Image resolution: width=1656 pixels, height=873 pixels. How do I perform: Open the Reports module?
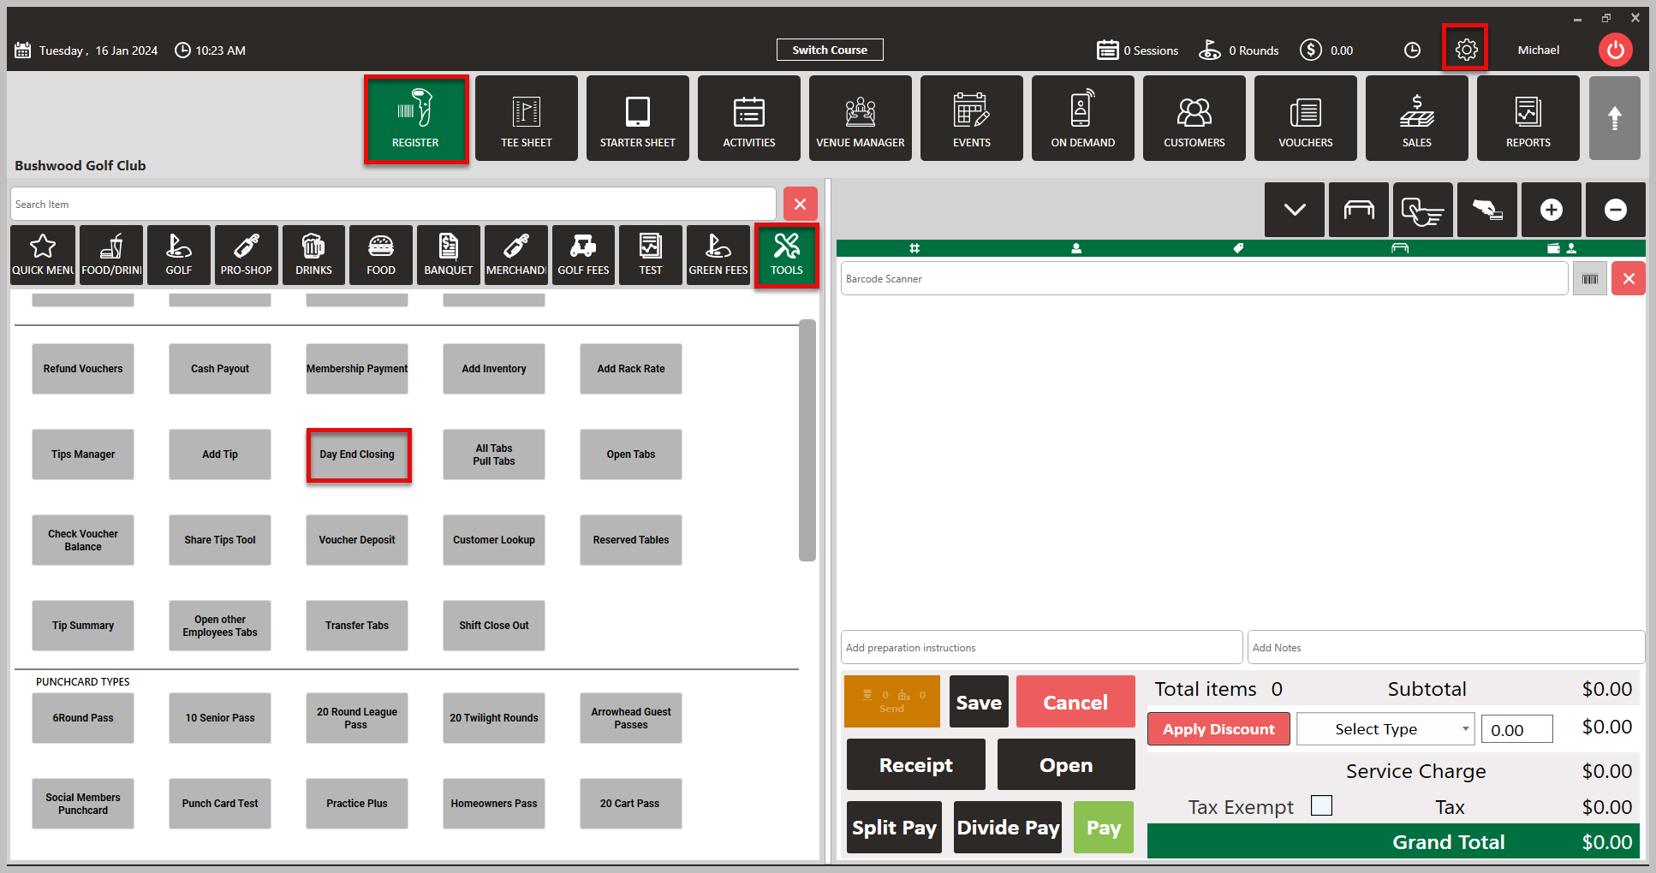pyautogui.click(x=1528, y=118)
